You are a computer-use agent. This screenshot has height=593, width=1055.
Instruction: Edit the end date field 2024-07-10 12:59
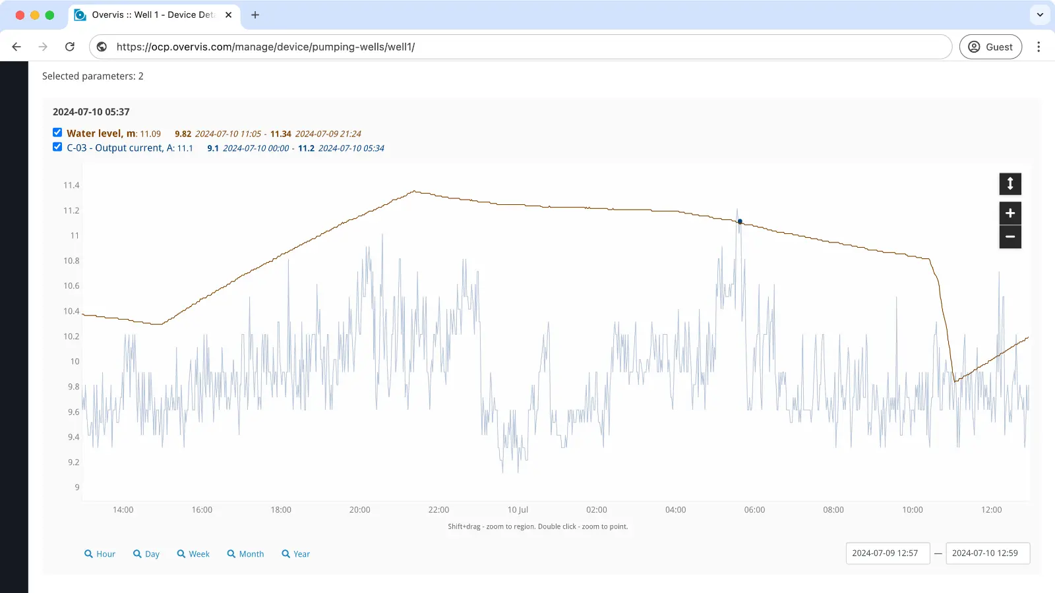(x=987, y=553)
